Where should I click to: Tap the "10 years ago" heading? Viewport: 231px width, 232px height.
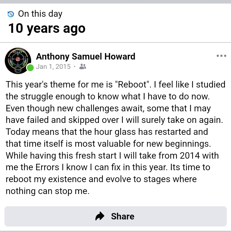point(47,29)
